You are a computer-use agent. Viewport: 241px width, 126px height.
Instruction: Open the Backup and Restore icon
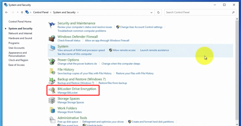pyautogui.click(x=52, y=81)
